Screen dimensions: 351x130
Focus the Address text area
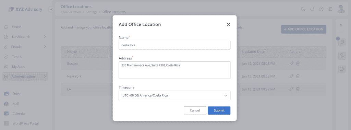(x=174, y=70)
